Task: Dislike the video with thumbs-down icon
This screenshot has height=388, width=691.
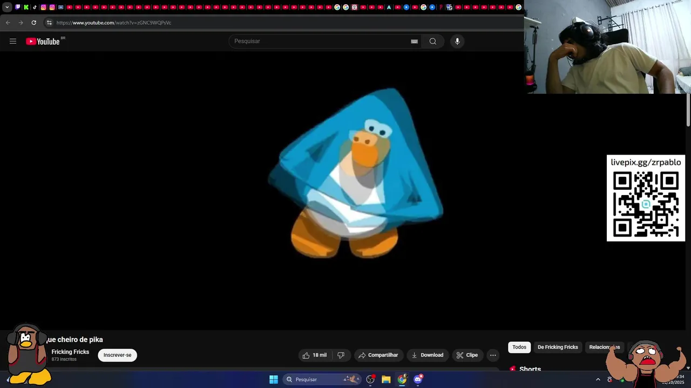Action: 341,355
